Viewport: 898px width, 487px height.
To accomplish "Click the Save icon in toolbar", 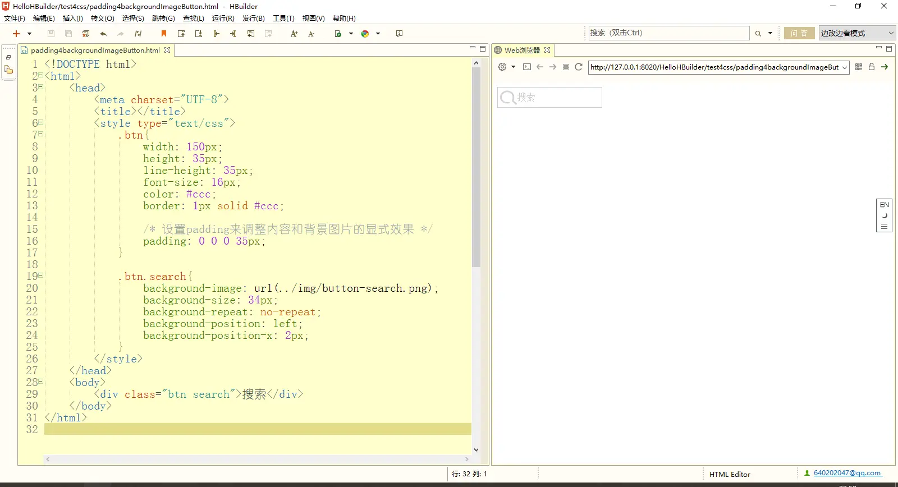I will (51, 34).
